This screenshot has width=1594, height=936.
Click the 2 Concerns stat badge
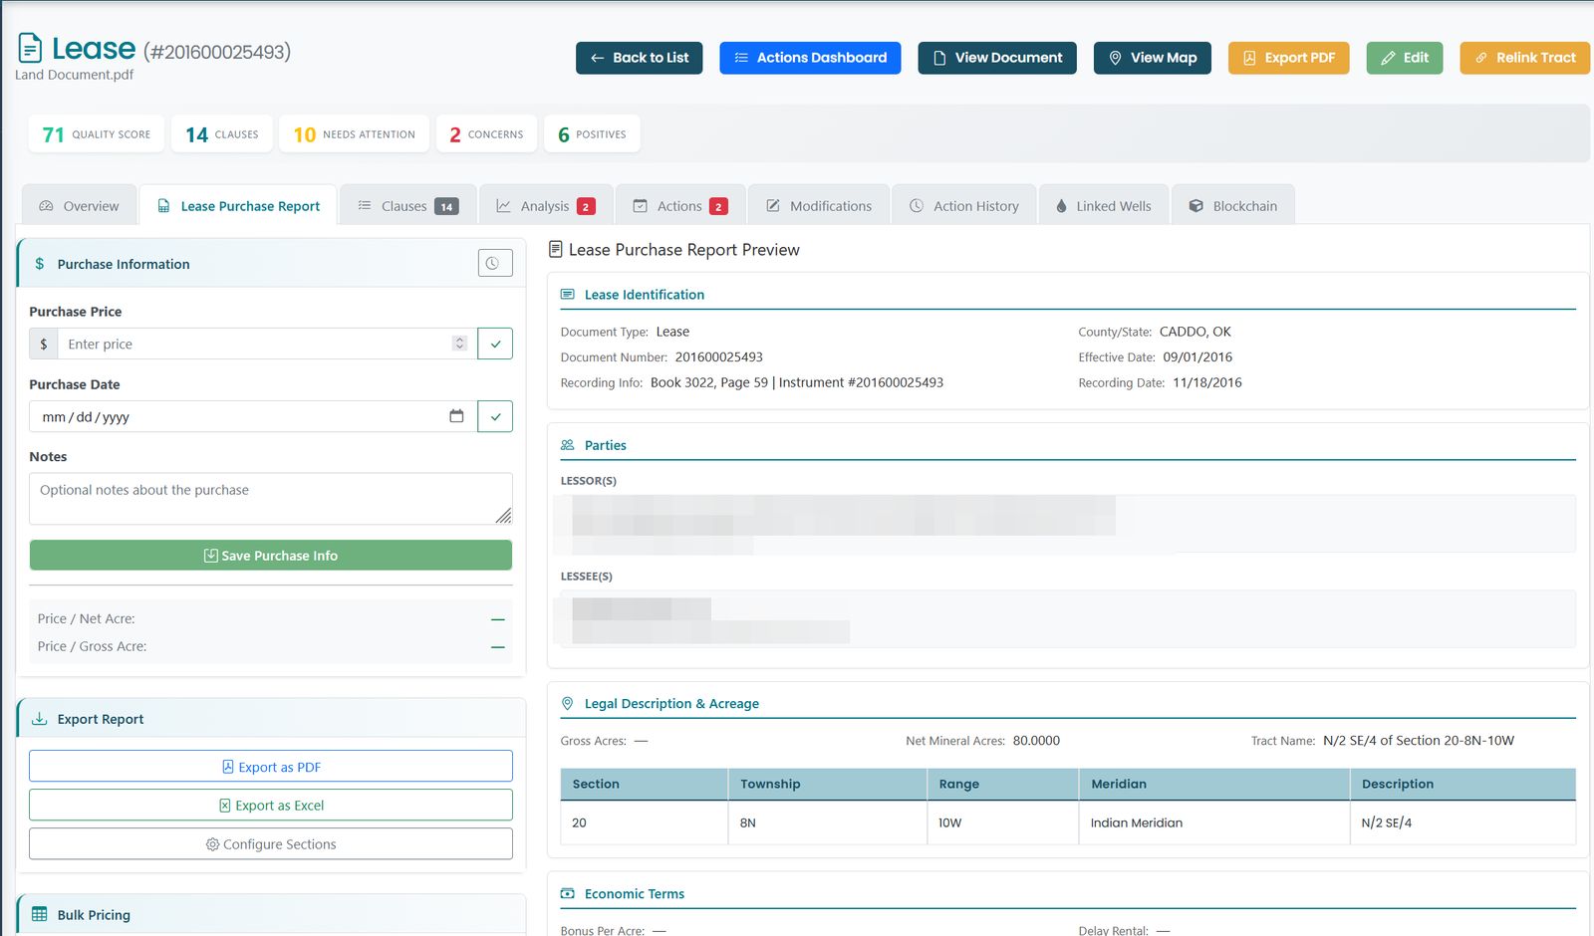click(x=486, y=133)
